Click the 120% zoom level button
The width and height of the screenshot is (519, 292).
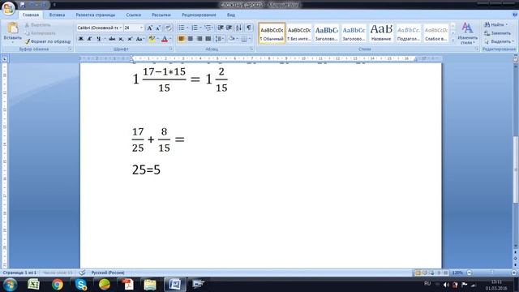tap(457, 273)
